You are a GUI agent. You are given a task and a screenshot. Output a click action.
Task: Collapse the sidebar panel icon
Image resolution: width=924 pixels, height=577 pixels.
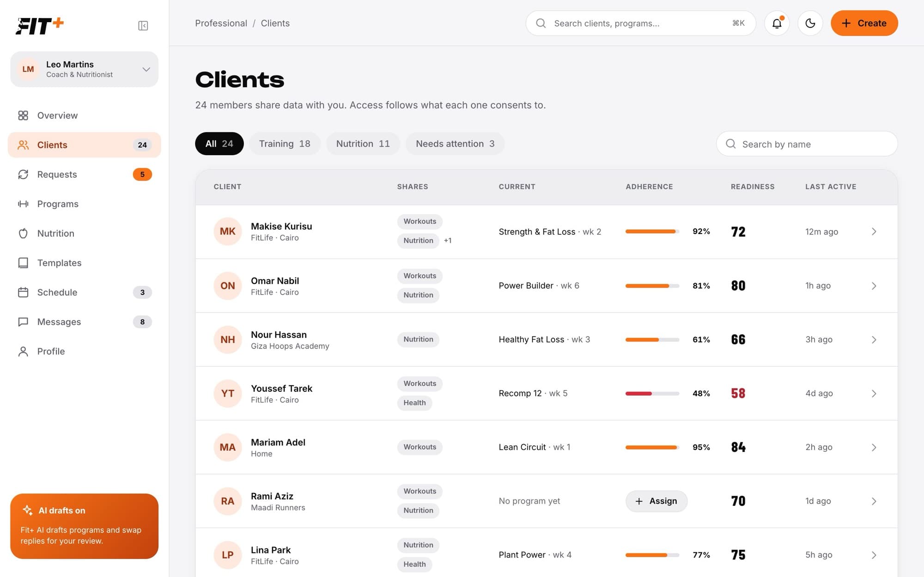pyautogui.click(x=143, y=25)
